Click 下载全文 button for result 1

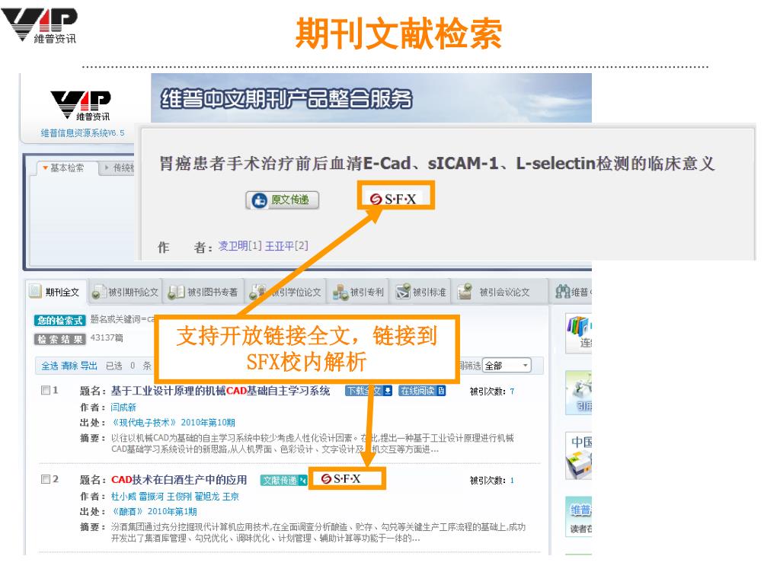point(369,391)
